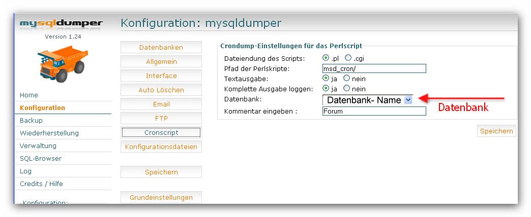This screenshot has width=531, height=217.
Task: Go to Credits / Hilfe page
Action: (42, 184)
